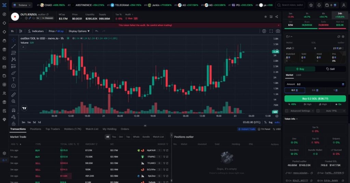Collapse the Positions outlier side panel
Viewport: 350px width, 183px height.
pyautogui.click(x=172, y=135)
